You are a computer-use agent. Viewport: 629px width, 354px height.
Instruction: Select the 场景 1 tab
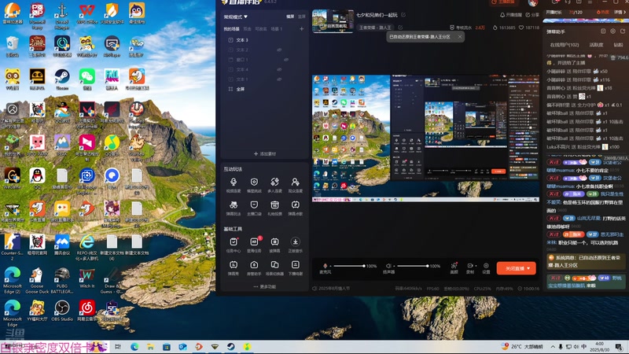tap(277, 29)
